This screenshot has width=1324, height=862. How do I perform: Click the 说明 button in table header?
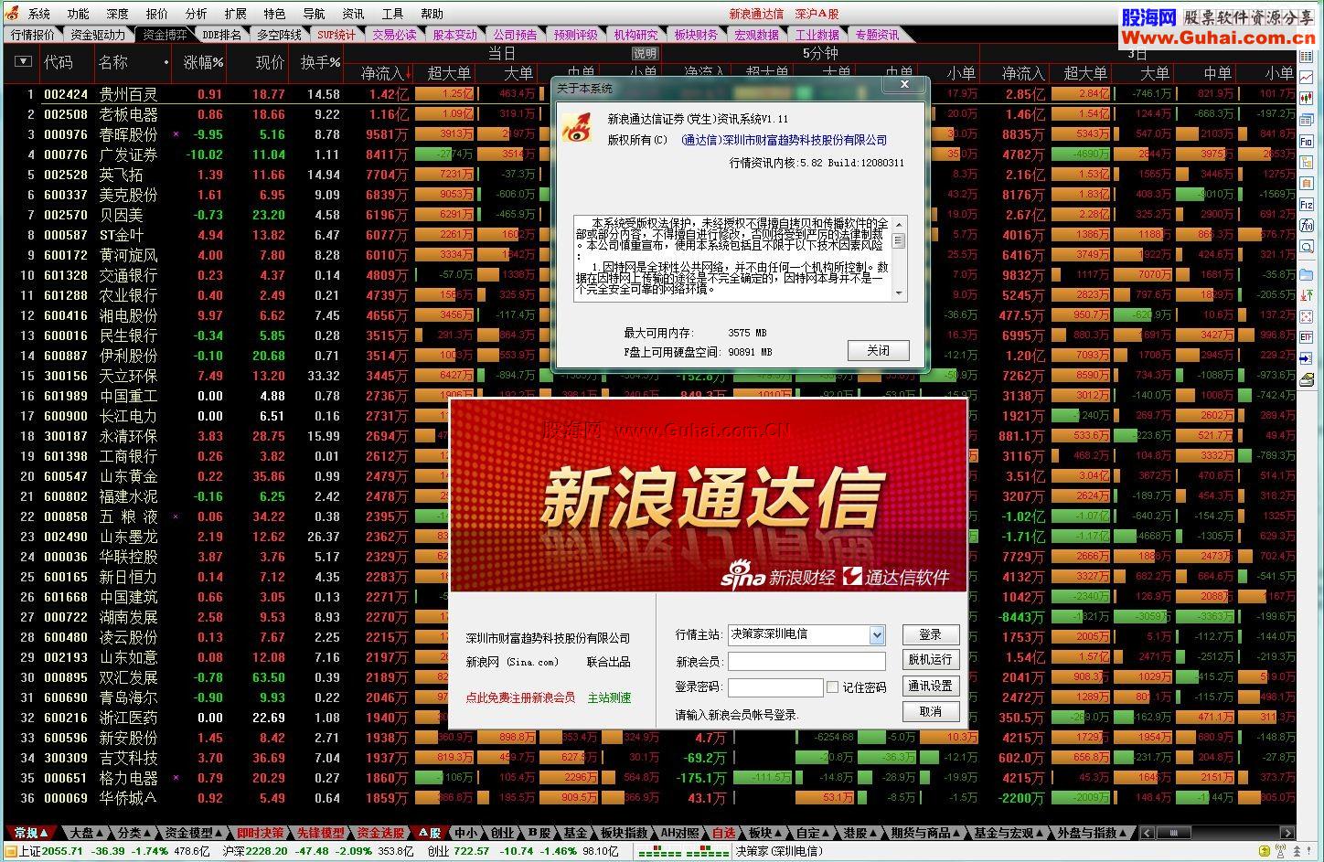coord(645,54)
